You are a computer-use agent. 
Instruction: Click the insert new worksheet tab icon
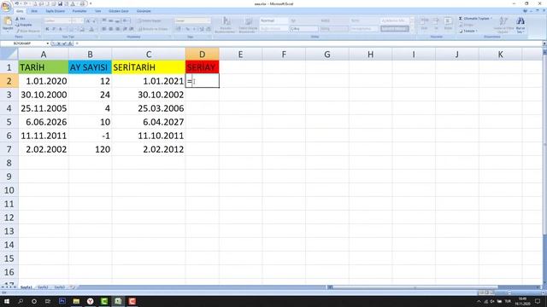pos(73,287)
